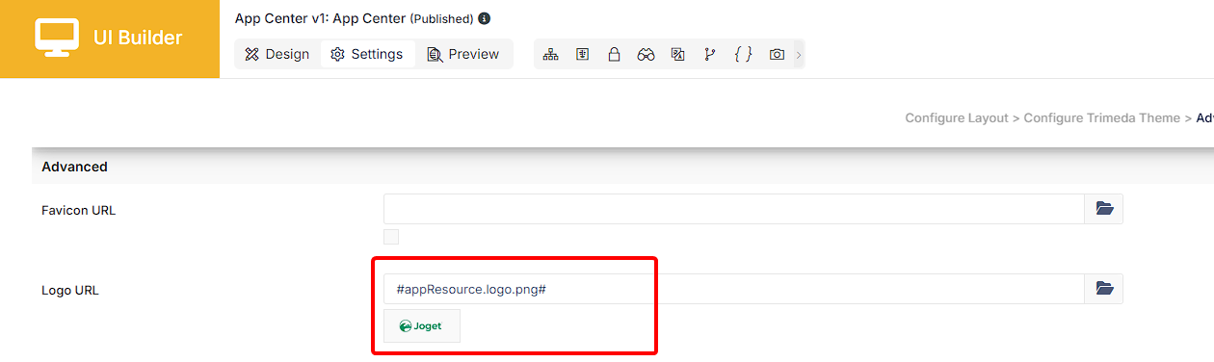The height and width of the screenshot is (362, 1214).
Task: Click the import/export properties icon
Action: [x=582, y=55]
